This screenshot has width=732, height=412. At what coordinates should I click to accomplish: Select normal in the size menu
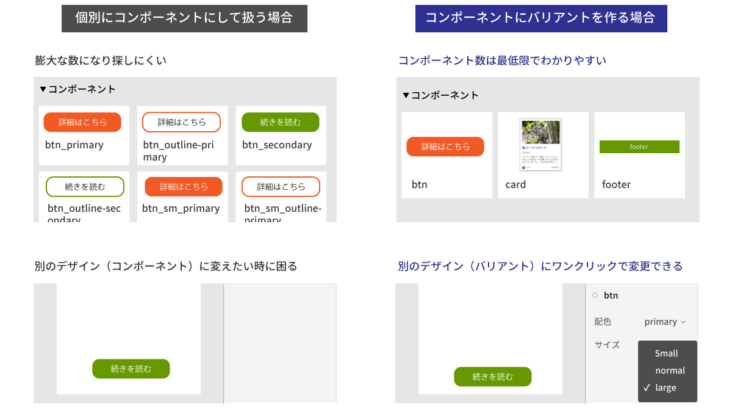coord(670,370)
